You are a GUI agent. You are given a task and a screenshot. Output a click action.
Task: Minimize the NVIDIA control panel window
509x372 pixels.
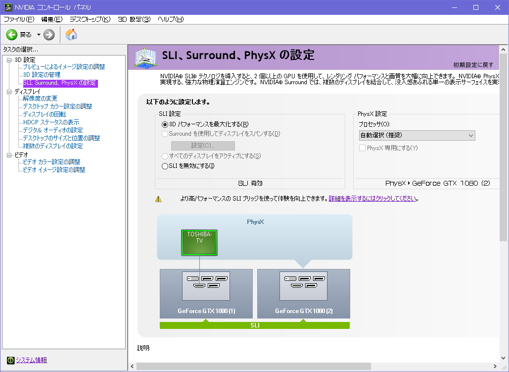455,7
